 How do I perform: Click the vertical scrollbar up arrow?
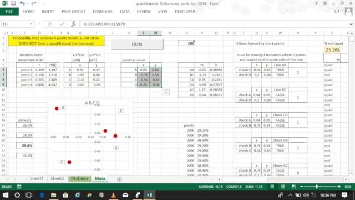pyautogui.click(x=352, y=33)
